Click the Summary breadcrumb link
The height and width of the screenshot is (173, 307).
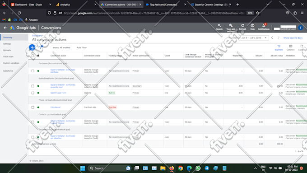37,36
